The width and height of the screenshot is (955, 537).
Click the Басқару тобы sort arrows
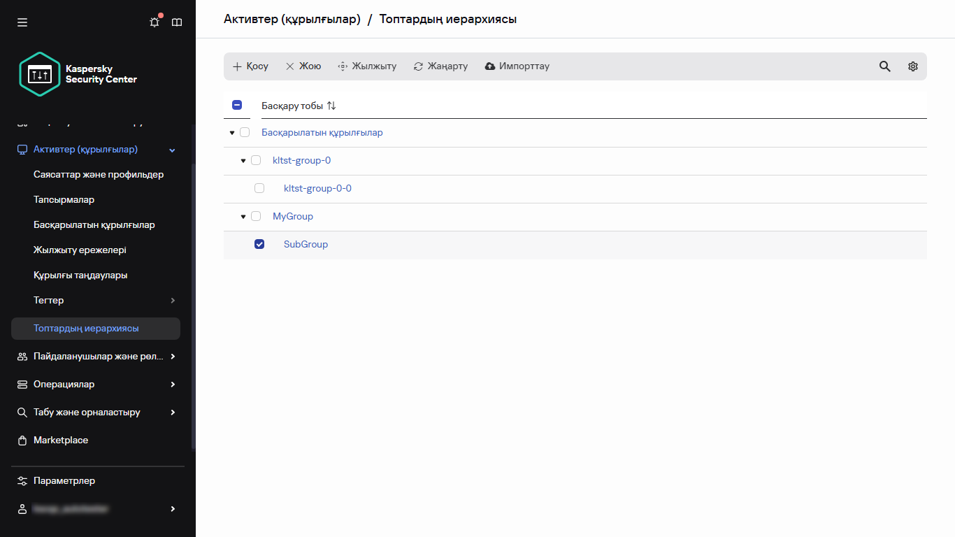point(331,105)
